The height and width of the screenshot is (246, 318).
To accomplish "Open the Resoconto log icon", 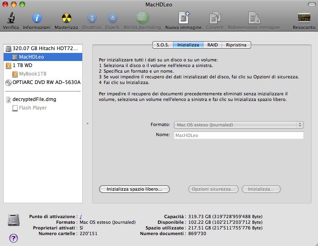I will coord(304,18).
